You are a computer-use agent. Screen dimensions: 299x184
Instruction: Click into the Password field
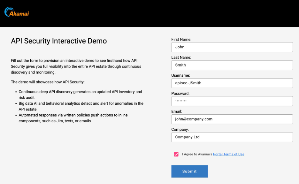[232, 101]
